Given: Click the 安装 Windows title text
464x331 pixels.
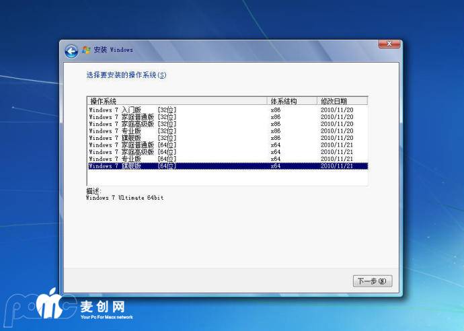Looking at the screenshot, I should tap(113, 50).
